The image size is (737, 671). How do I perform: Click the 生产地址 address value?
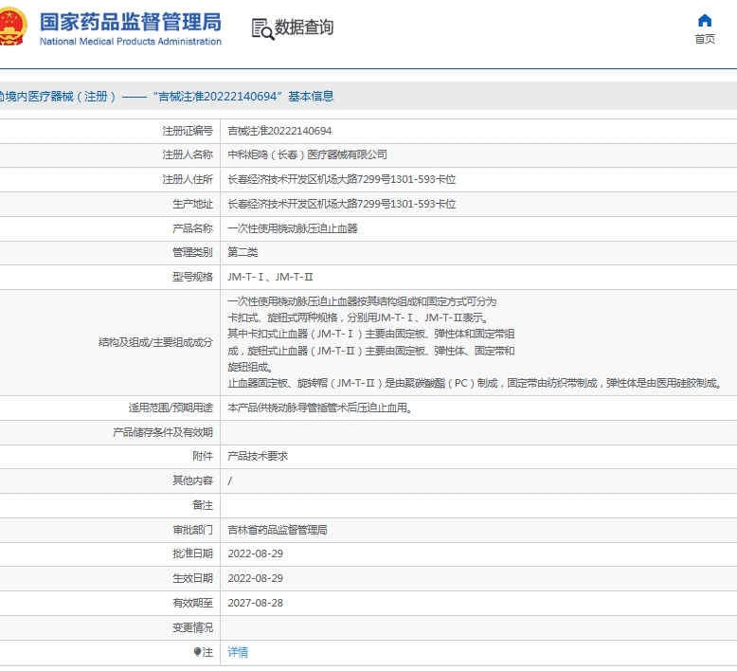coord(342,204)
